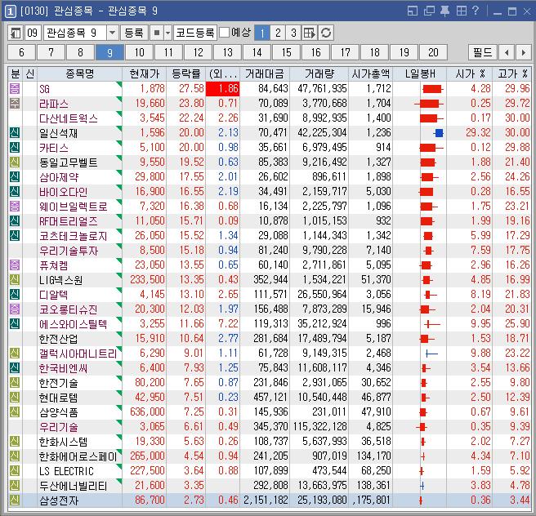This screenshot has width=536, height=516.
Task: Select the 바이오다인 stock name
Action: [64, 192]
